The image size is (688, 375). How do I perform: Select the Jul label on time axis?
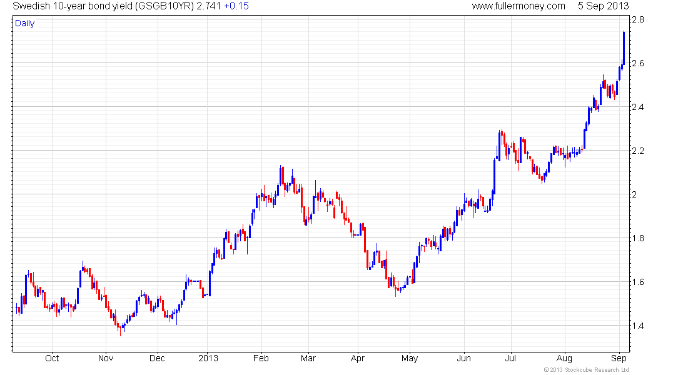(512, 358)
